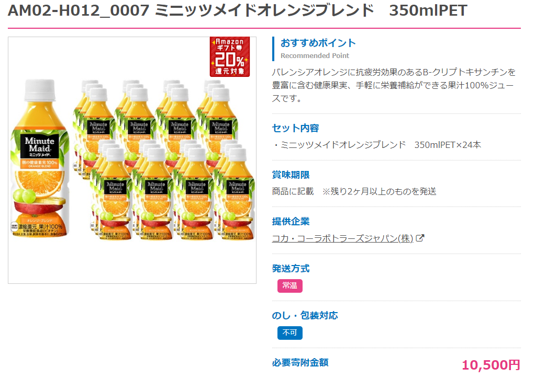The height and width of the screenshot is (379, 535).
Task: Click the 必要寄附金額 label
Action: point(300,363)
